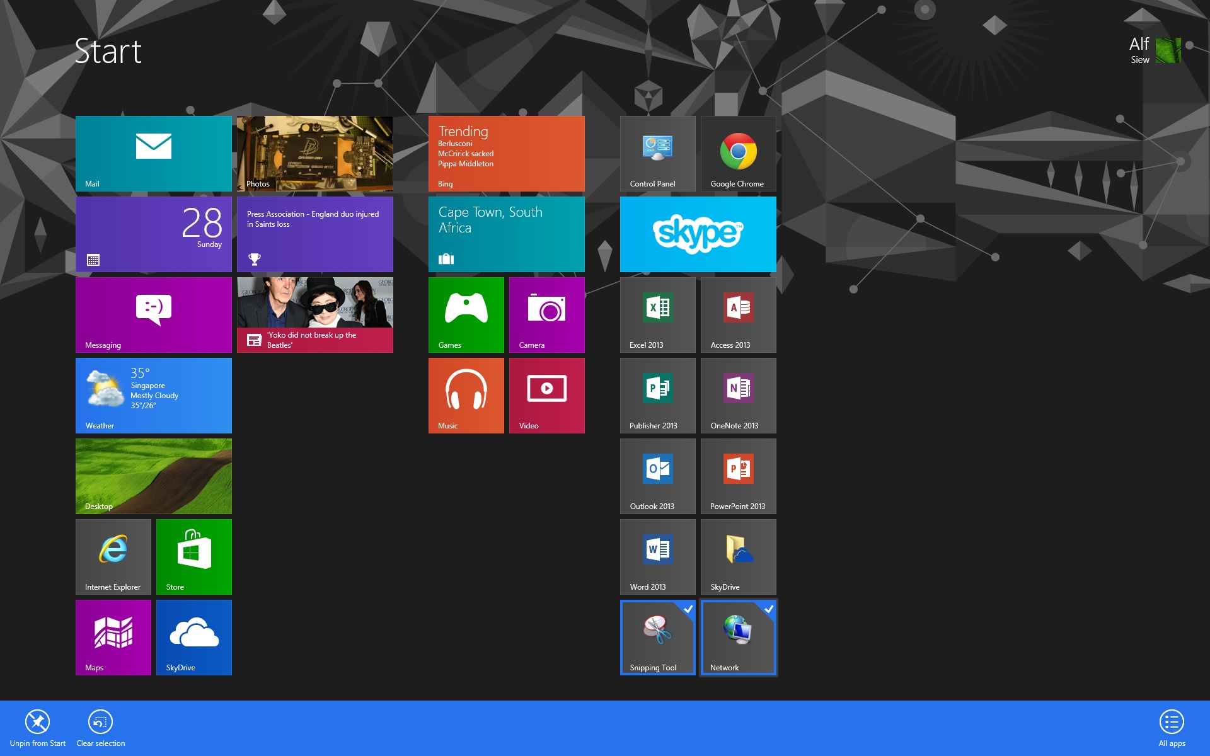This screenshot has width=1210, height=756.
Task: Launch Internet Explorer tile
Action: pos(113,557)
